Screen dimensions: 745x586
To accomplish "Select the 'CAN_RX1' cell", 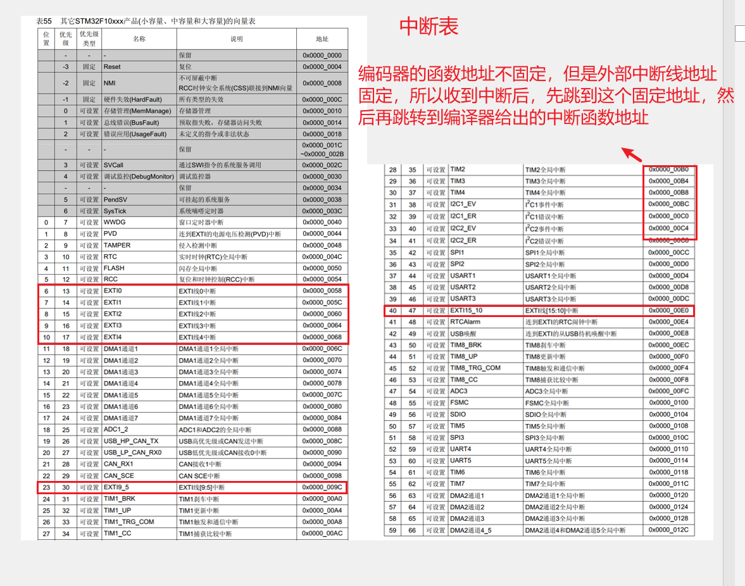I will pyautogui.click(x=139, y=464).
